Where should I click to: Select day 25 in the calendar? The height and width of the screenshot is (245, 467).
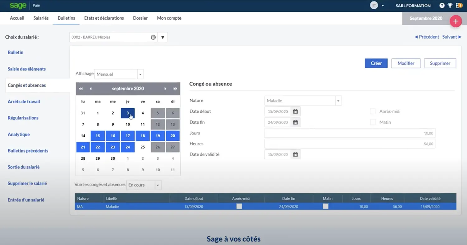click(x=143, y=147)
